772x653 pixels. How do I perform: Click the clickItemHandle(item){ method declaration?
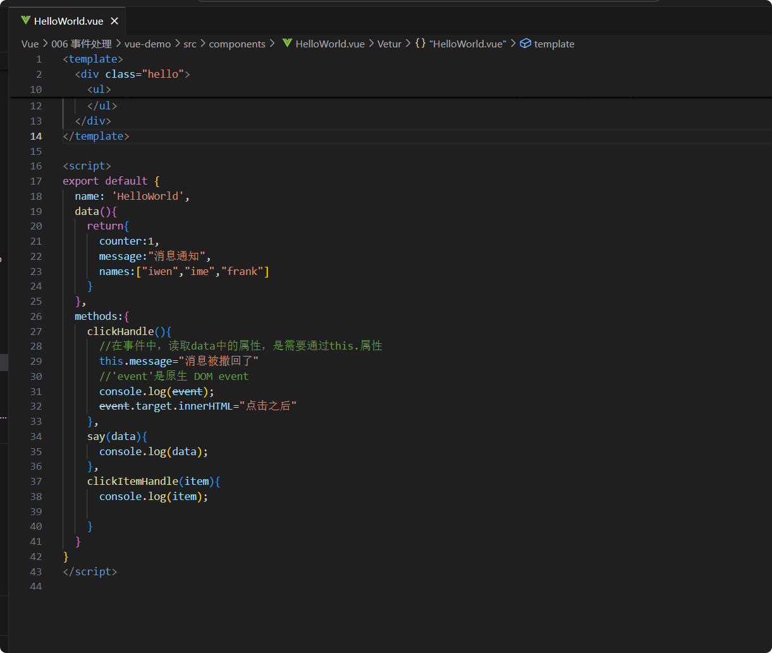154,481
